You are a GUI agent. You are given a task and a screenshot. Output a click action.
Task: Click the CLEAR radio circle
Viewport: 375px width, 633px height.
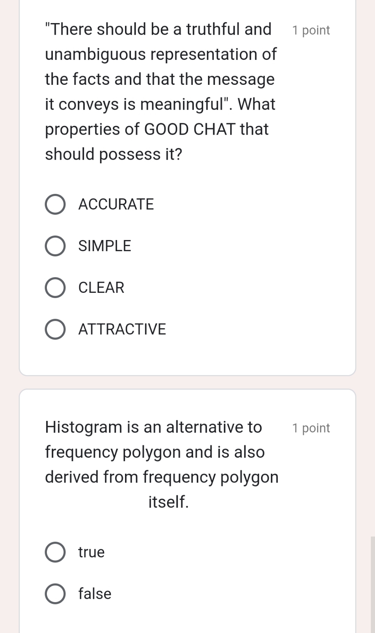pyautogui.click(x=55, y=288)
